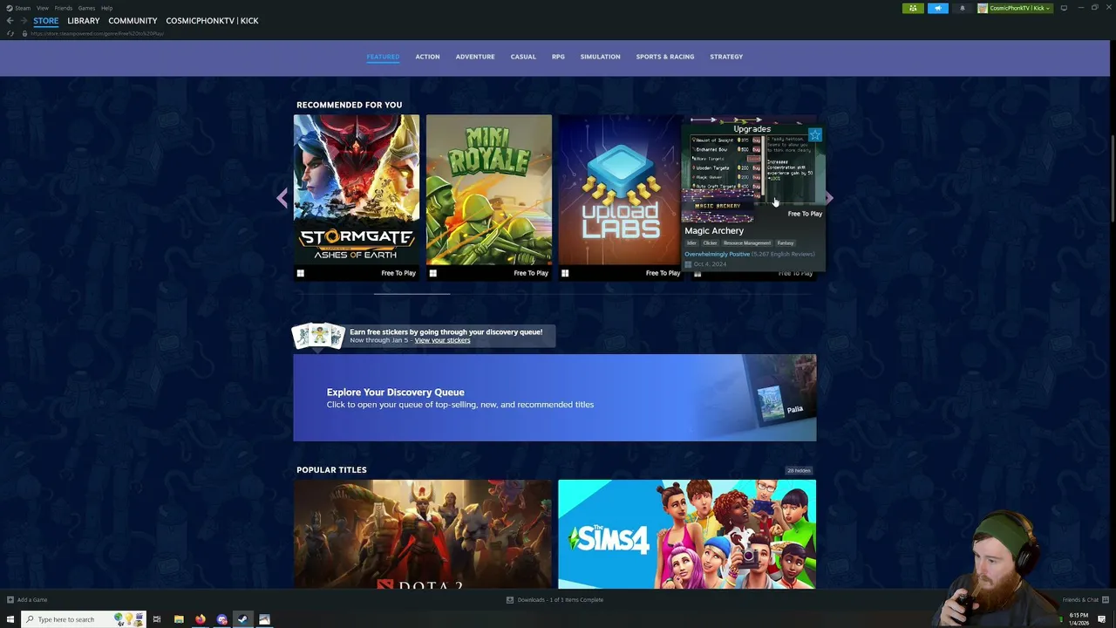Click the Explore Your Discovery Queue banner

555,398
